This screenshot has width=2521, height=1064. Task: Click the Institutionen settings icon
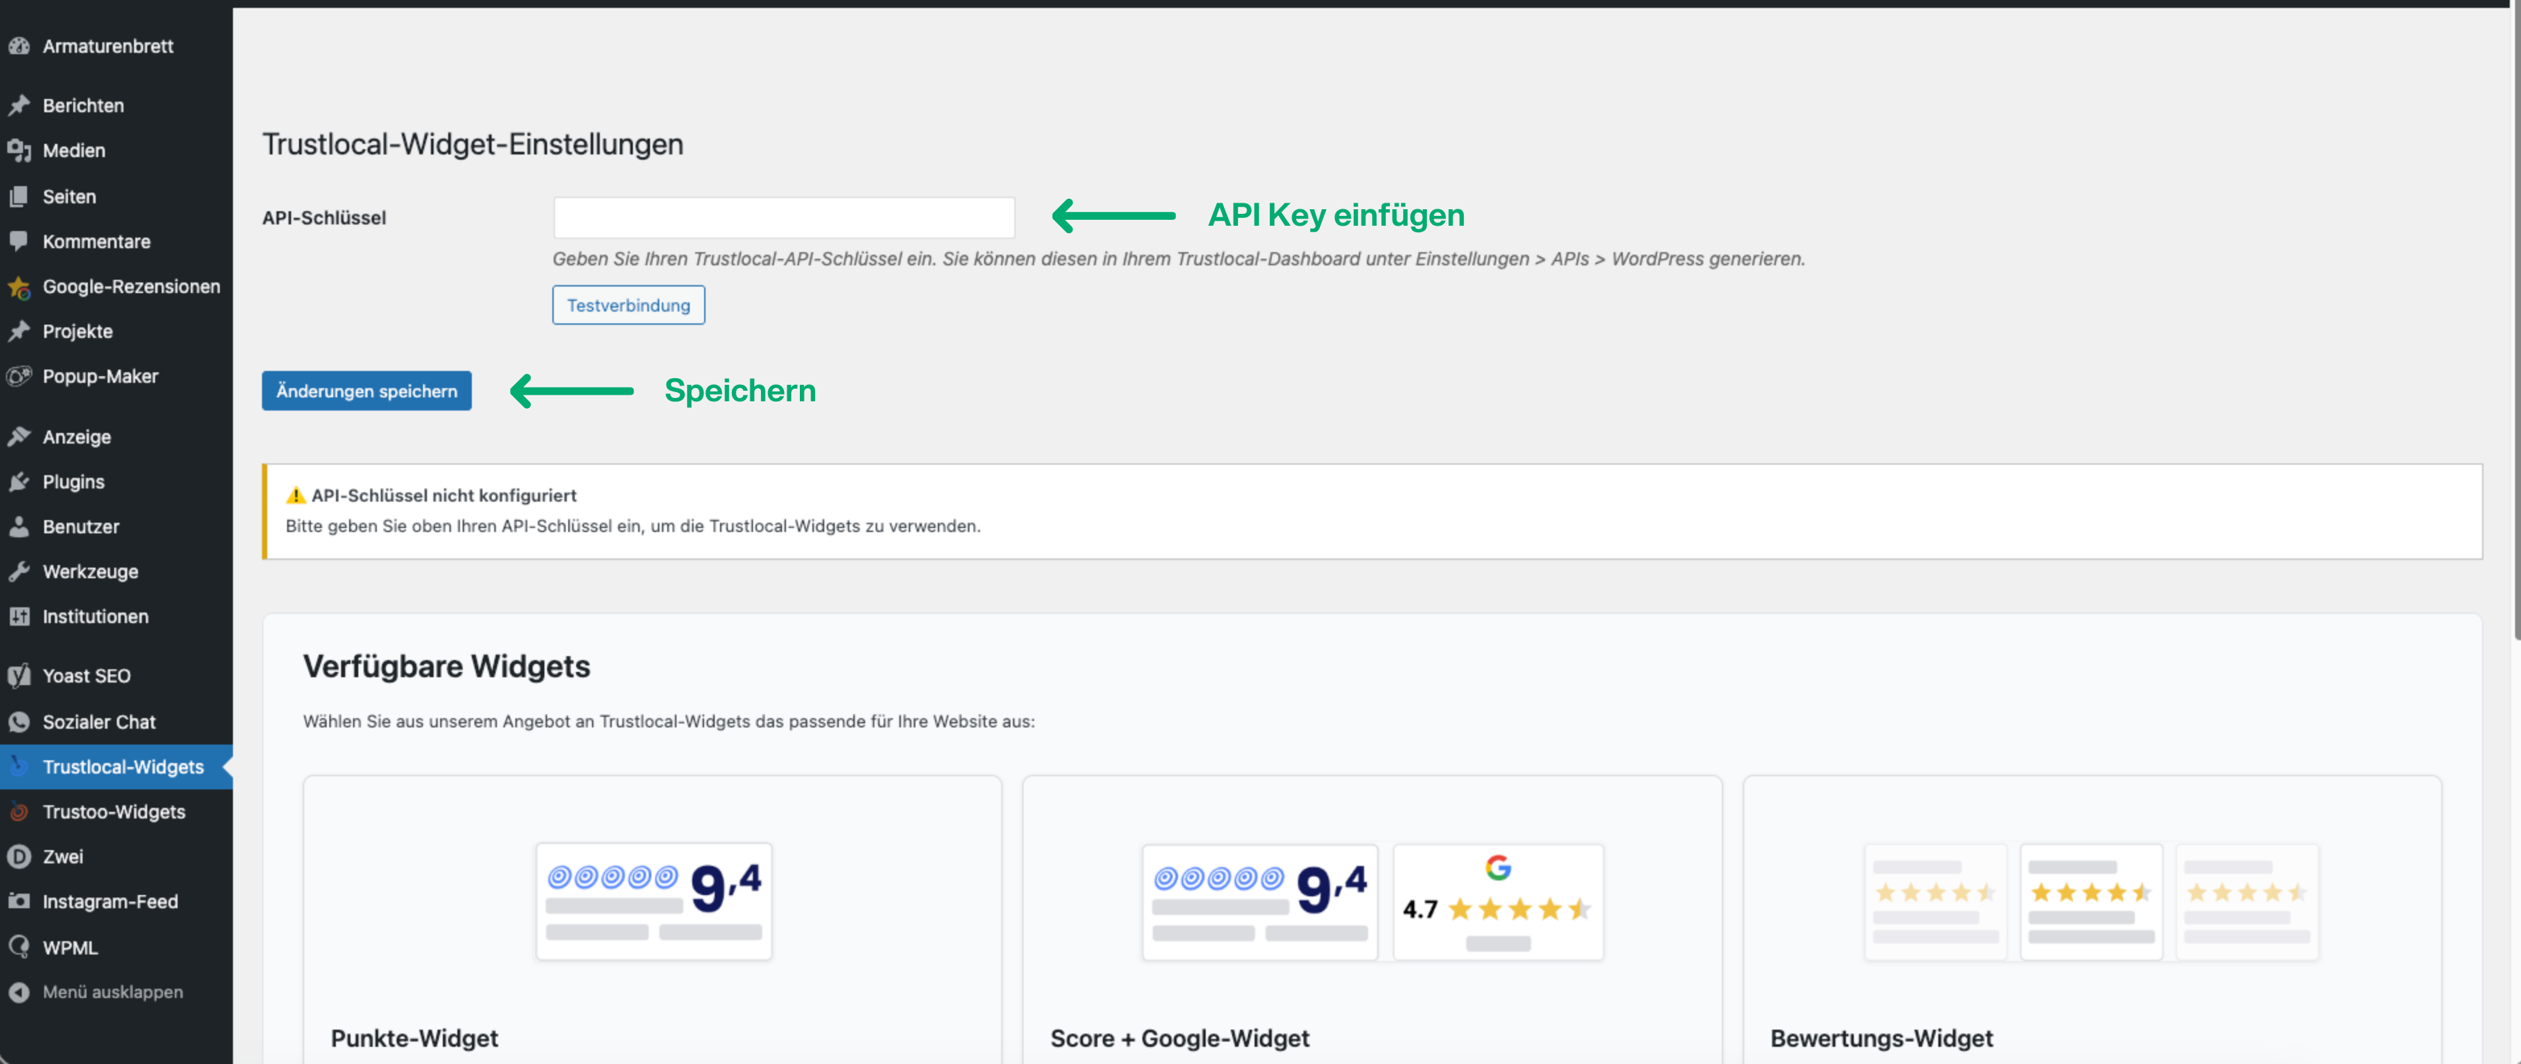tap(18, 616)
